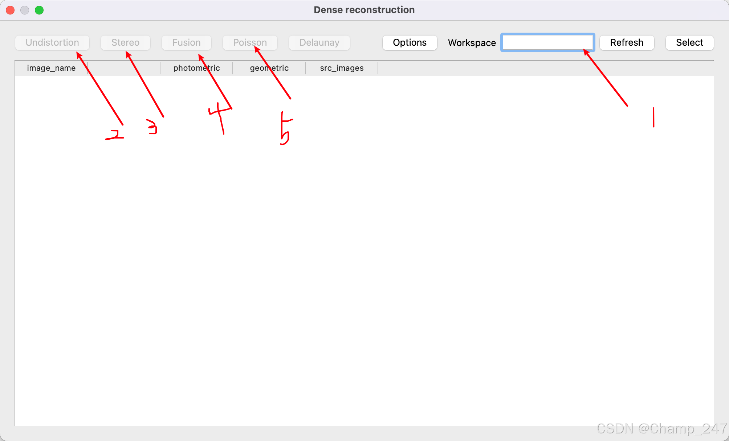Open the Options dialog
The image size is (729, 441).
click(x=410, y=42)
